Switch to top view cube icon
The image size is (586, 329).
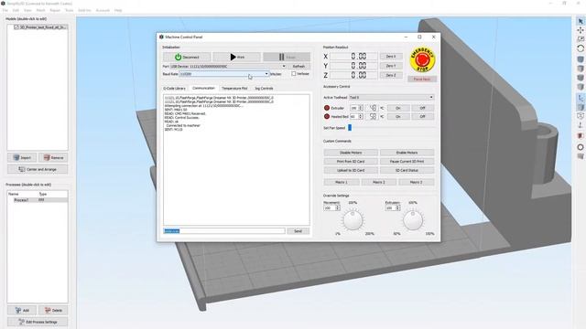coord(581,69)
